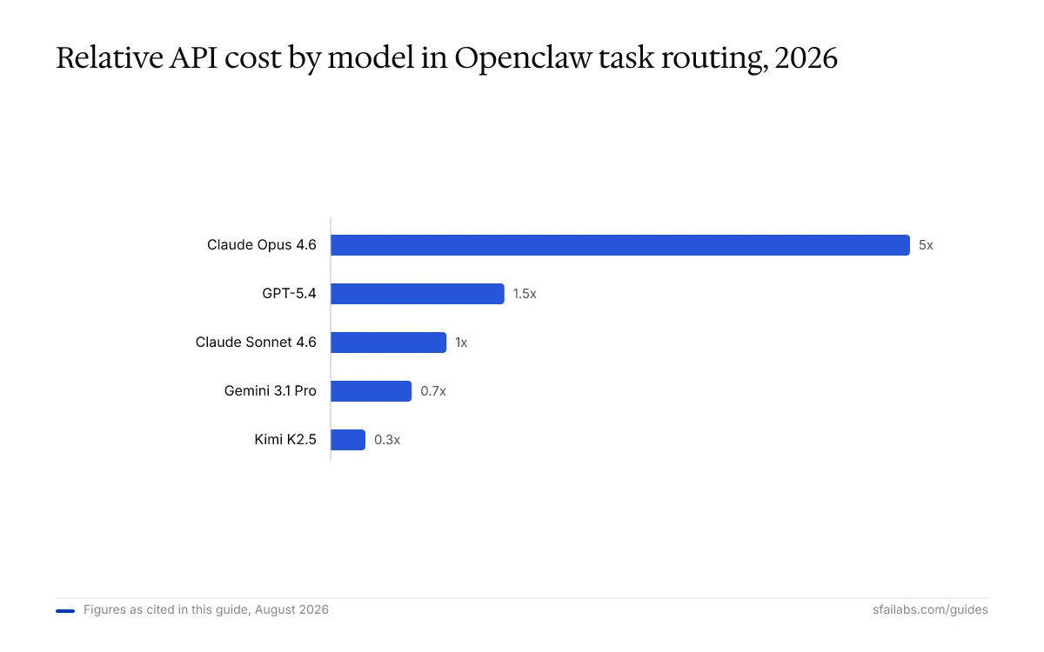1044x652 pixels.
Task: Click the 1.5x value label
Action: coord(525,294)
